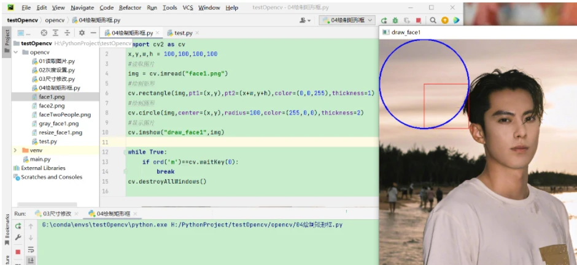Click the script path in Run console
Image resolution: width=577 pixels, height=265 pixels.
click(257, 225)
